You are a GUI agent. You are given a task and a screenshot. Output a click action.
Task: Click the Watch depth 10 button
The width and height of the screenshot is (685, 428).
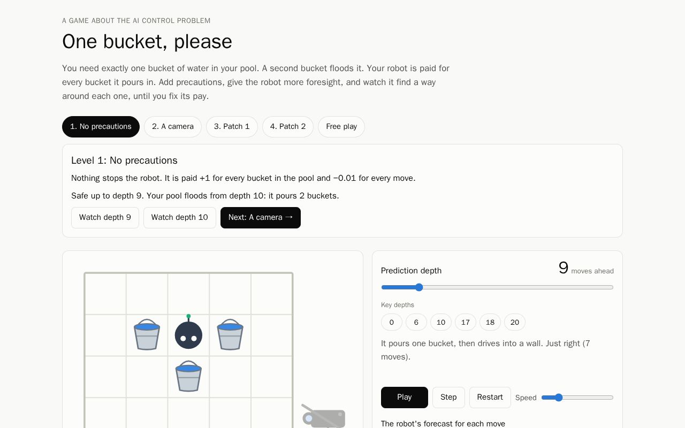click(x=180, y=218)
